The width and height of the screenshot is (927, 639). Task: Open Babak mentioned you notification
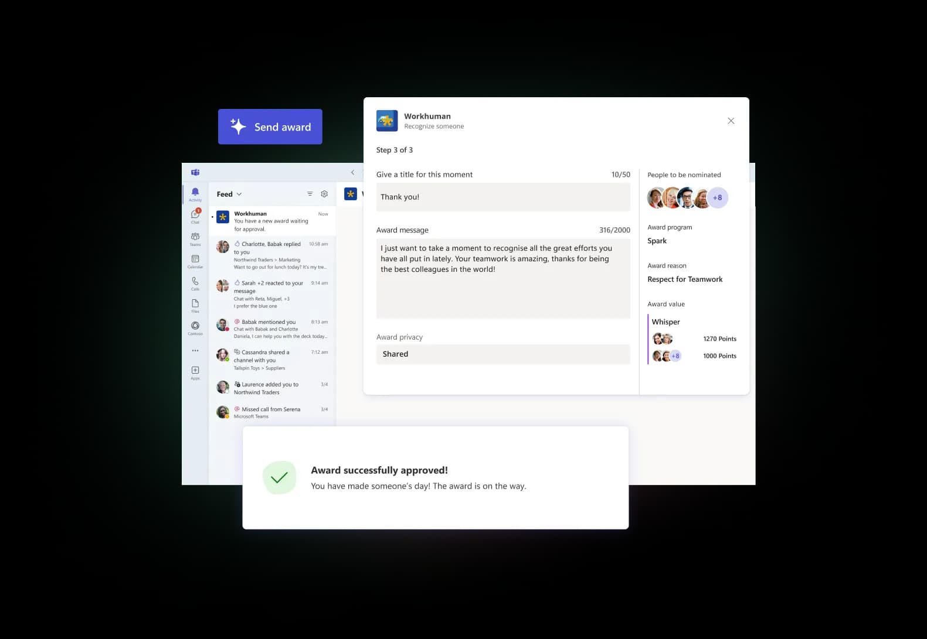coord(273,329)
